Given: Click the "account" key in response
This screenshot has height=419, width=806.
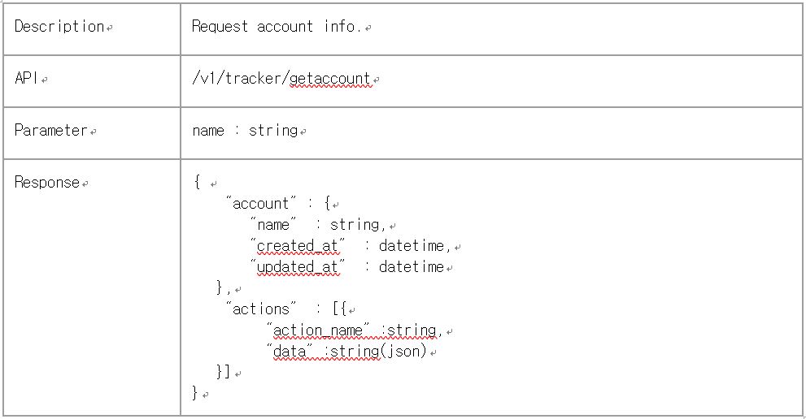Looking at the screenshot, I should coord(260,204).
